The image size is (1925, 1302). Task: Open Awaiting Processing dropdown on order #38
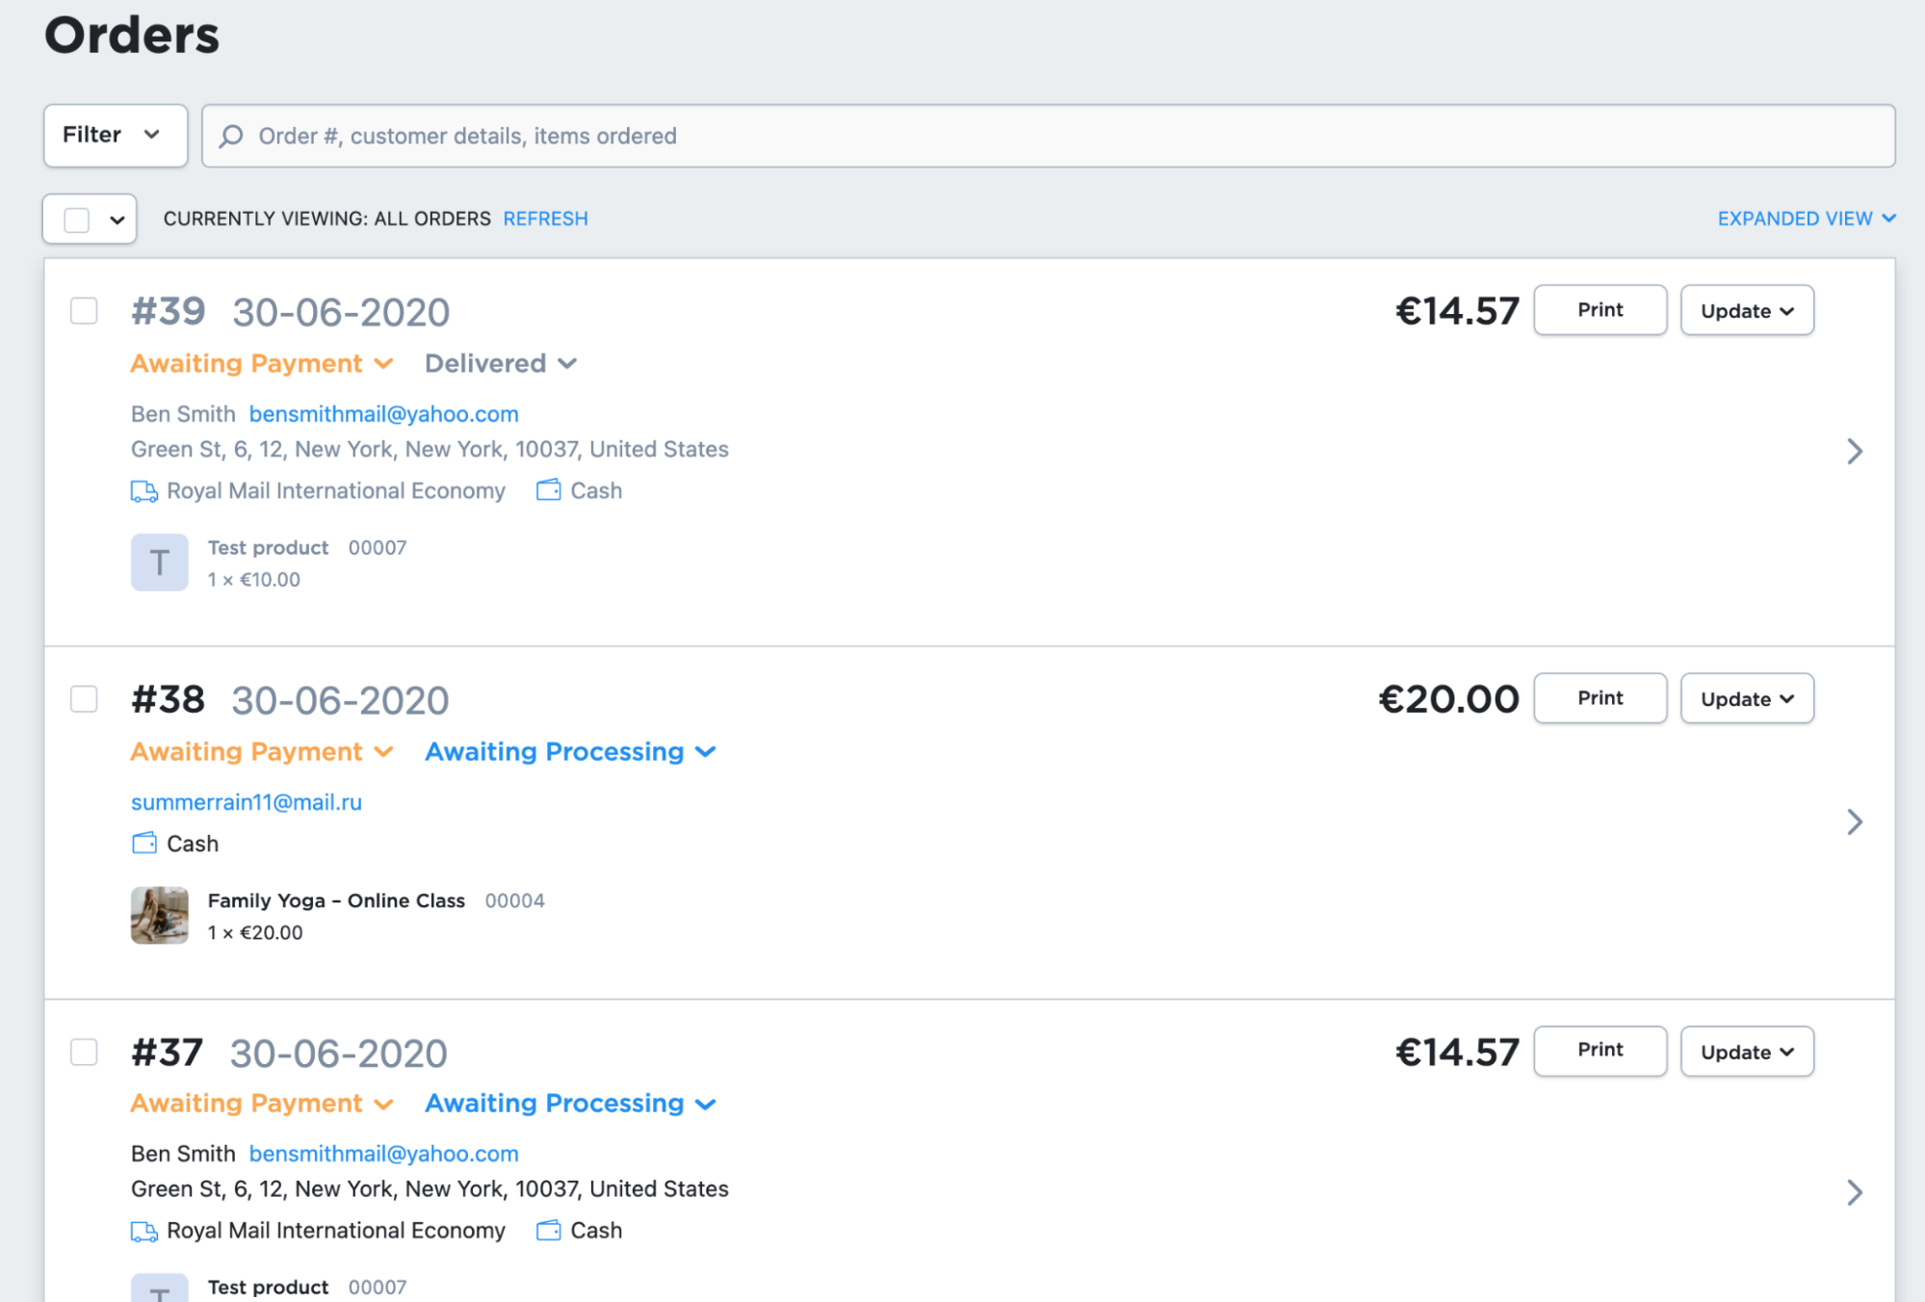[570, 752]
